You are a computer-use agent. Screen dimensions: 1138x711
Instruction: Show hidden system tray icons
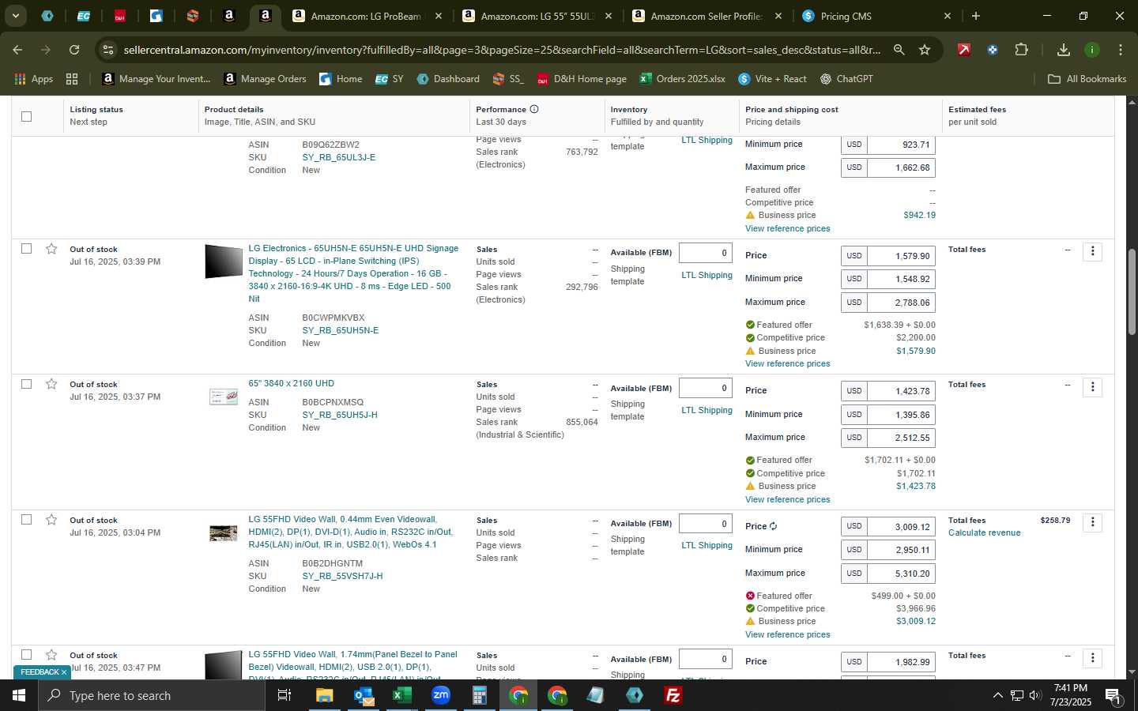click(x=997, y=695)
